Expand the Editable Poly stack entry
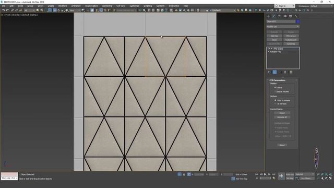This screenshot has width=334, height=188. coord(268,52)
